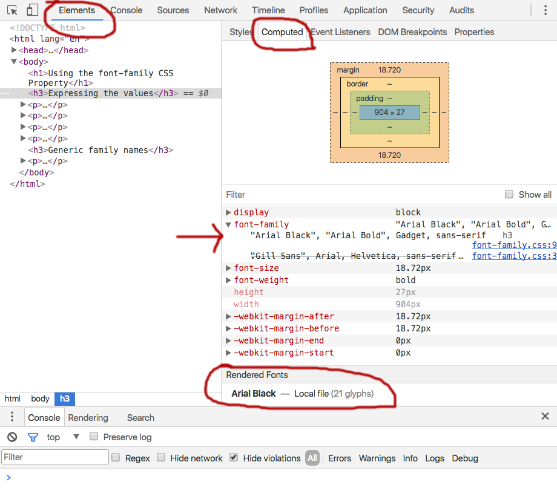Select the Computed sidebar tab
The height and width of the screenshot is (488, 557).
point(282,32)
